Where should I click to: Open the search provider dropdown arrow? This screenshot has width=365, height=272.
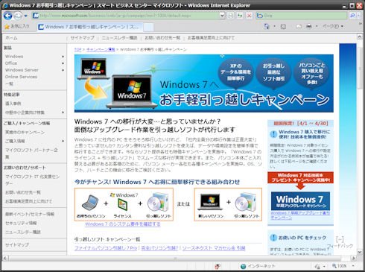click(358, 16)
